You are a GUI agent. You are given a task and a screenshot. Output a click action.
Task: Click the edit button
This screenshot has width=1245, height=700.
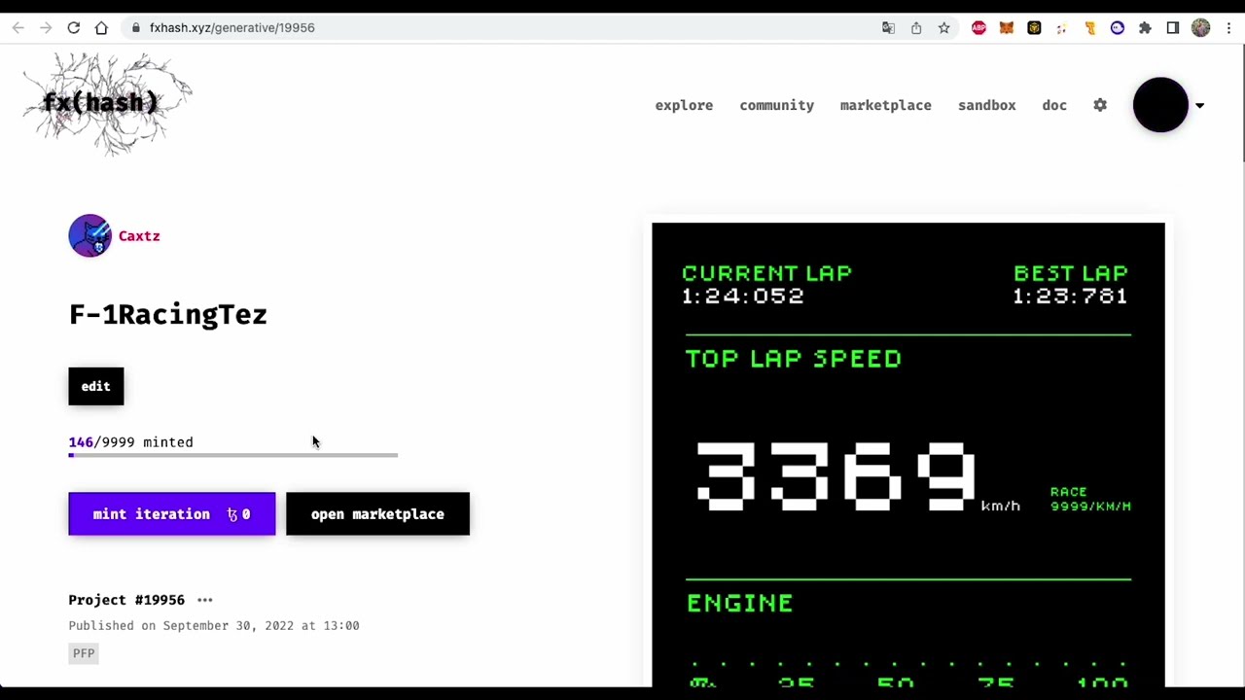[x=96, y=386]
